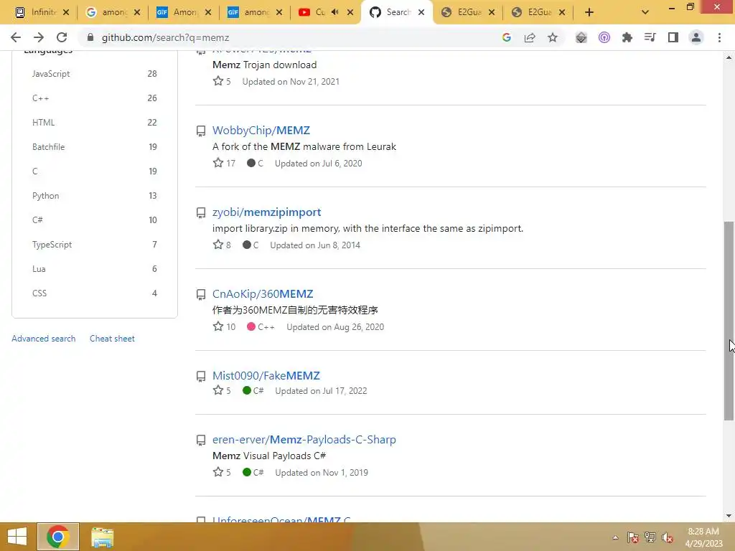
Task: Click the star icon for WobbyChip/MEMZ
Action: (218, 163)
